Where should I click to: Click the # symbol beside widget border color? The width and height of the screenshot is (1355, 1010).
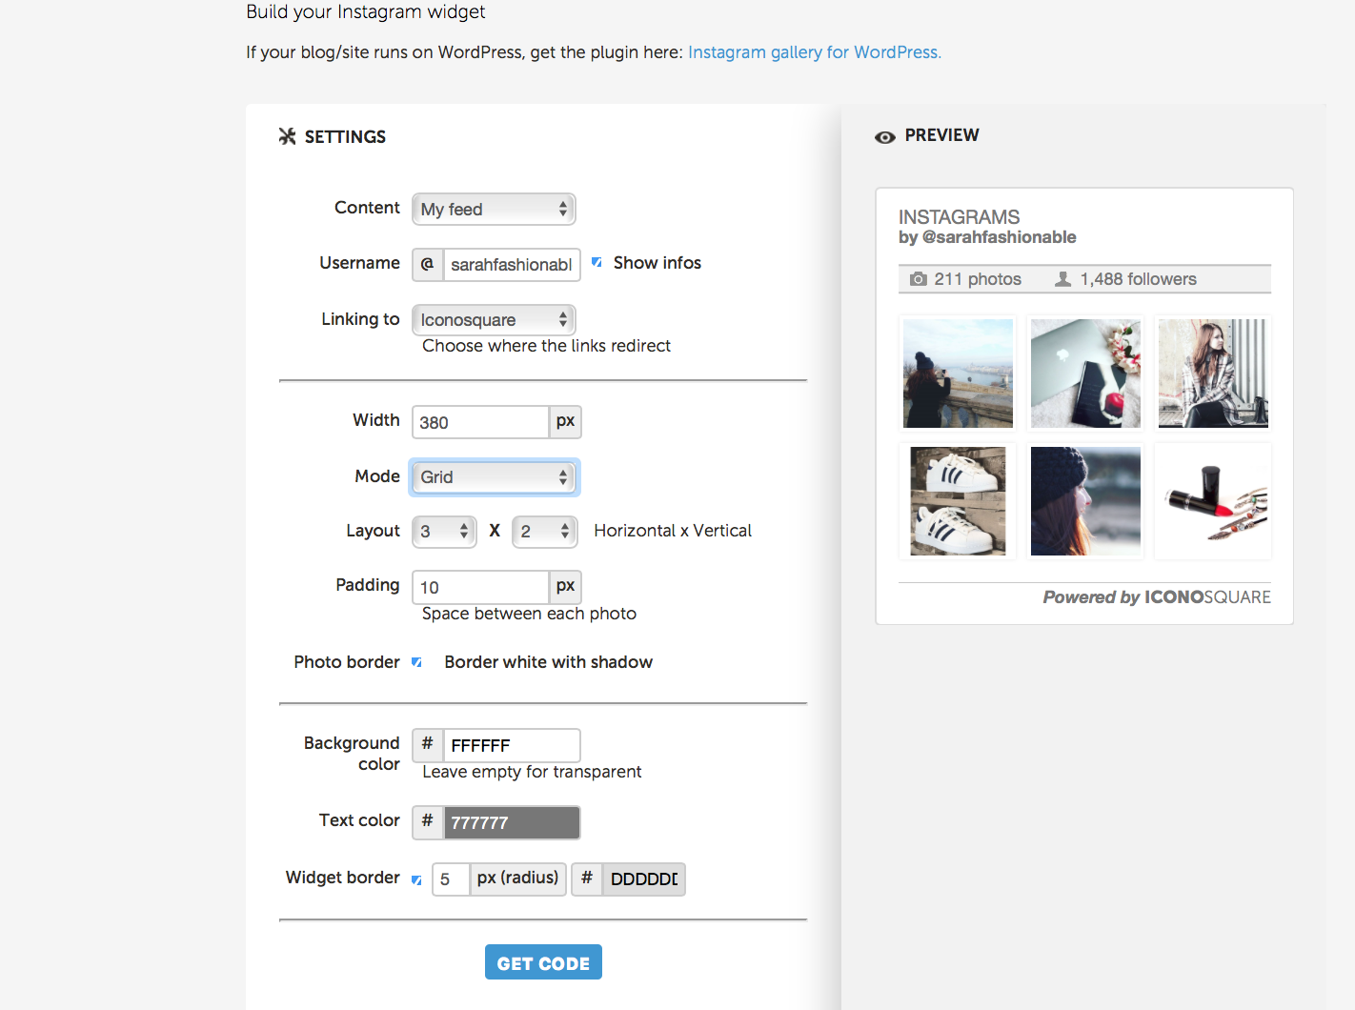(x=587, y=879)
